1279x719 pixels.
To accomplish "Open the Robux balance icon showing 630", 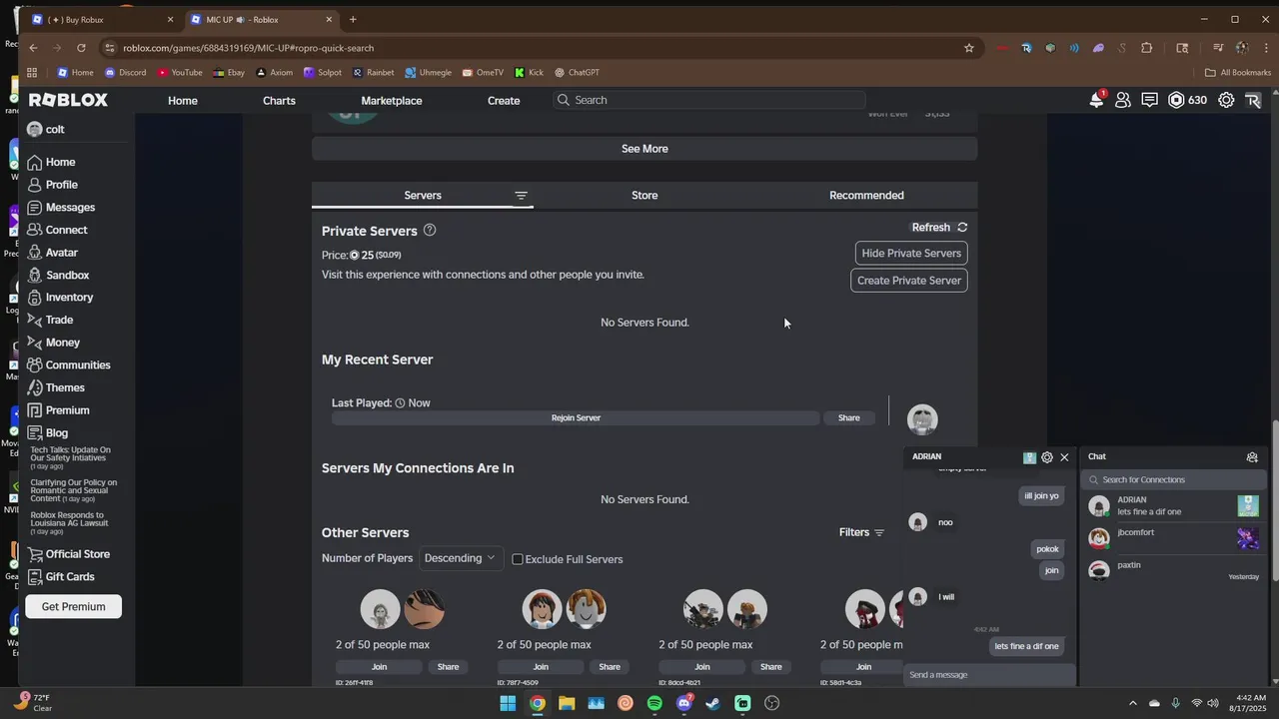I will pyautogui.click(x=1187, y=100).
